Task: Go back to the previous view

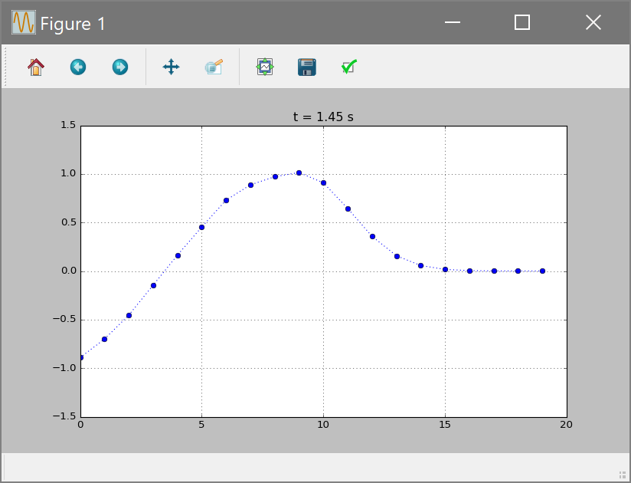Action: [x=78, y=67]
